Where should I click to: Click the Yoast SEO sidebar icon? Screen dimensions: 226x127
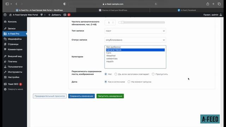coord(5,84)
